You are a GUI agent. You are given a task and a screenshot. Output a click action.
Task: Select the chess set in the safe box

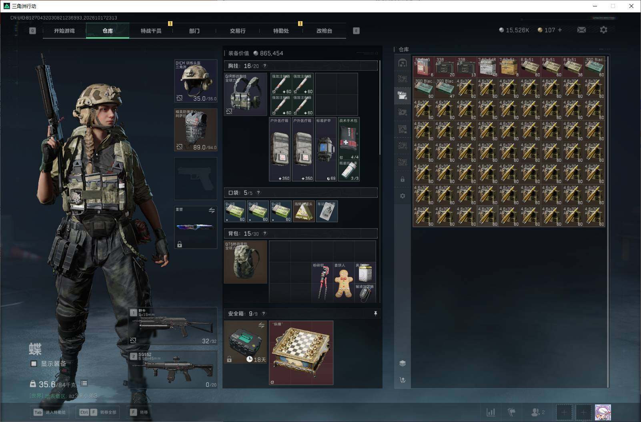pos(301,353)
